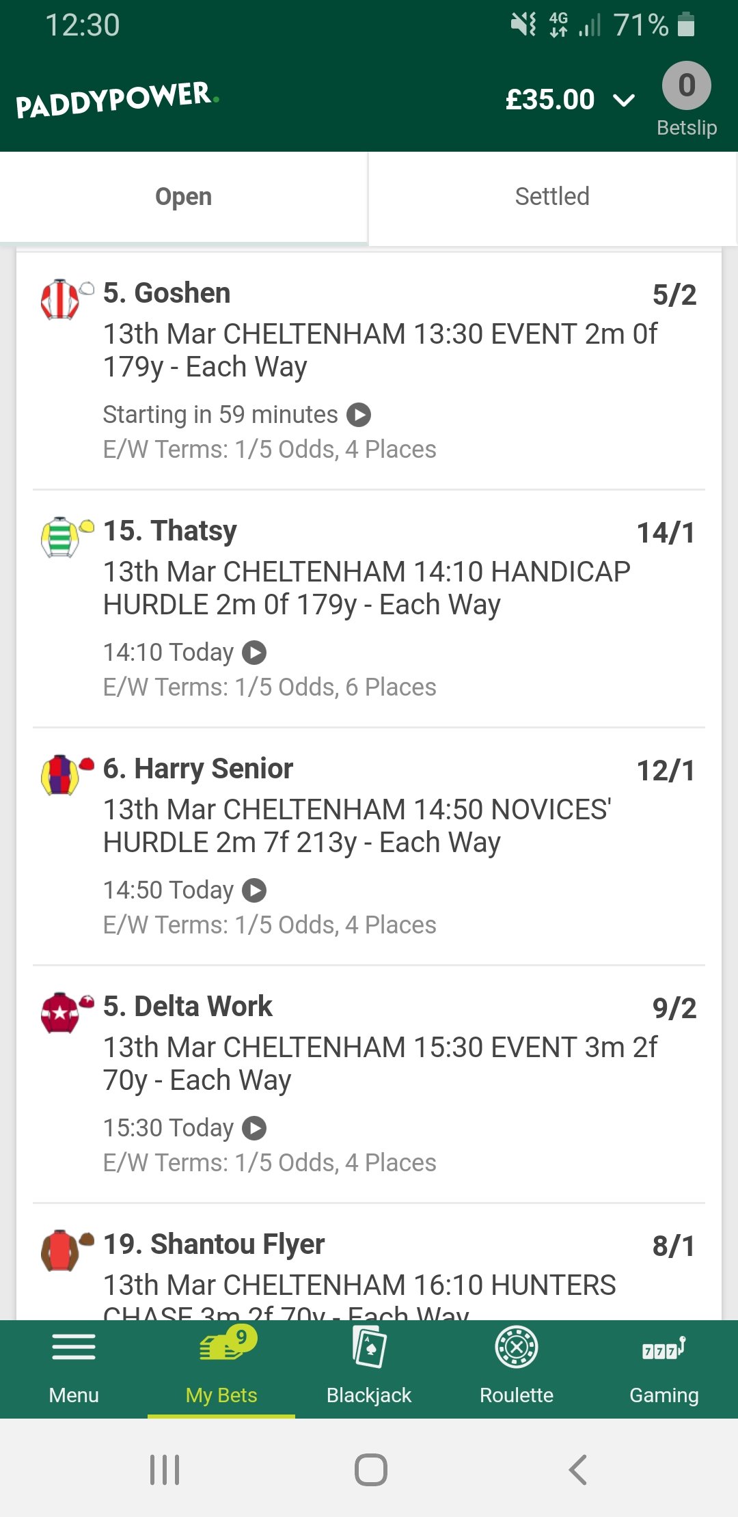This screenshot has height=1517, width=738.
Task: Tap the Paddy Power logo
Action: pos(118,100)
